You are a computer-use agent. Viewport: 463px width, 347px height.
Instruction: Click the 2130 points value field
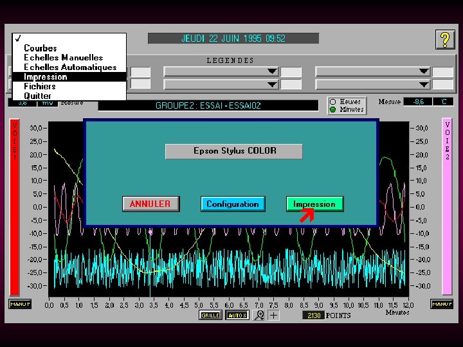pos(314,316)
